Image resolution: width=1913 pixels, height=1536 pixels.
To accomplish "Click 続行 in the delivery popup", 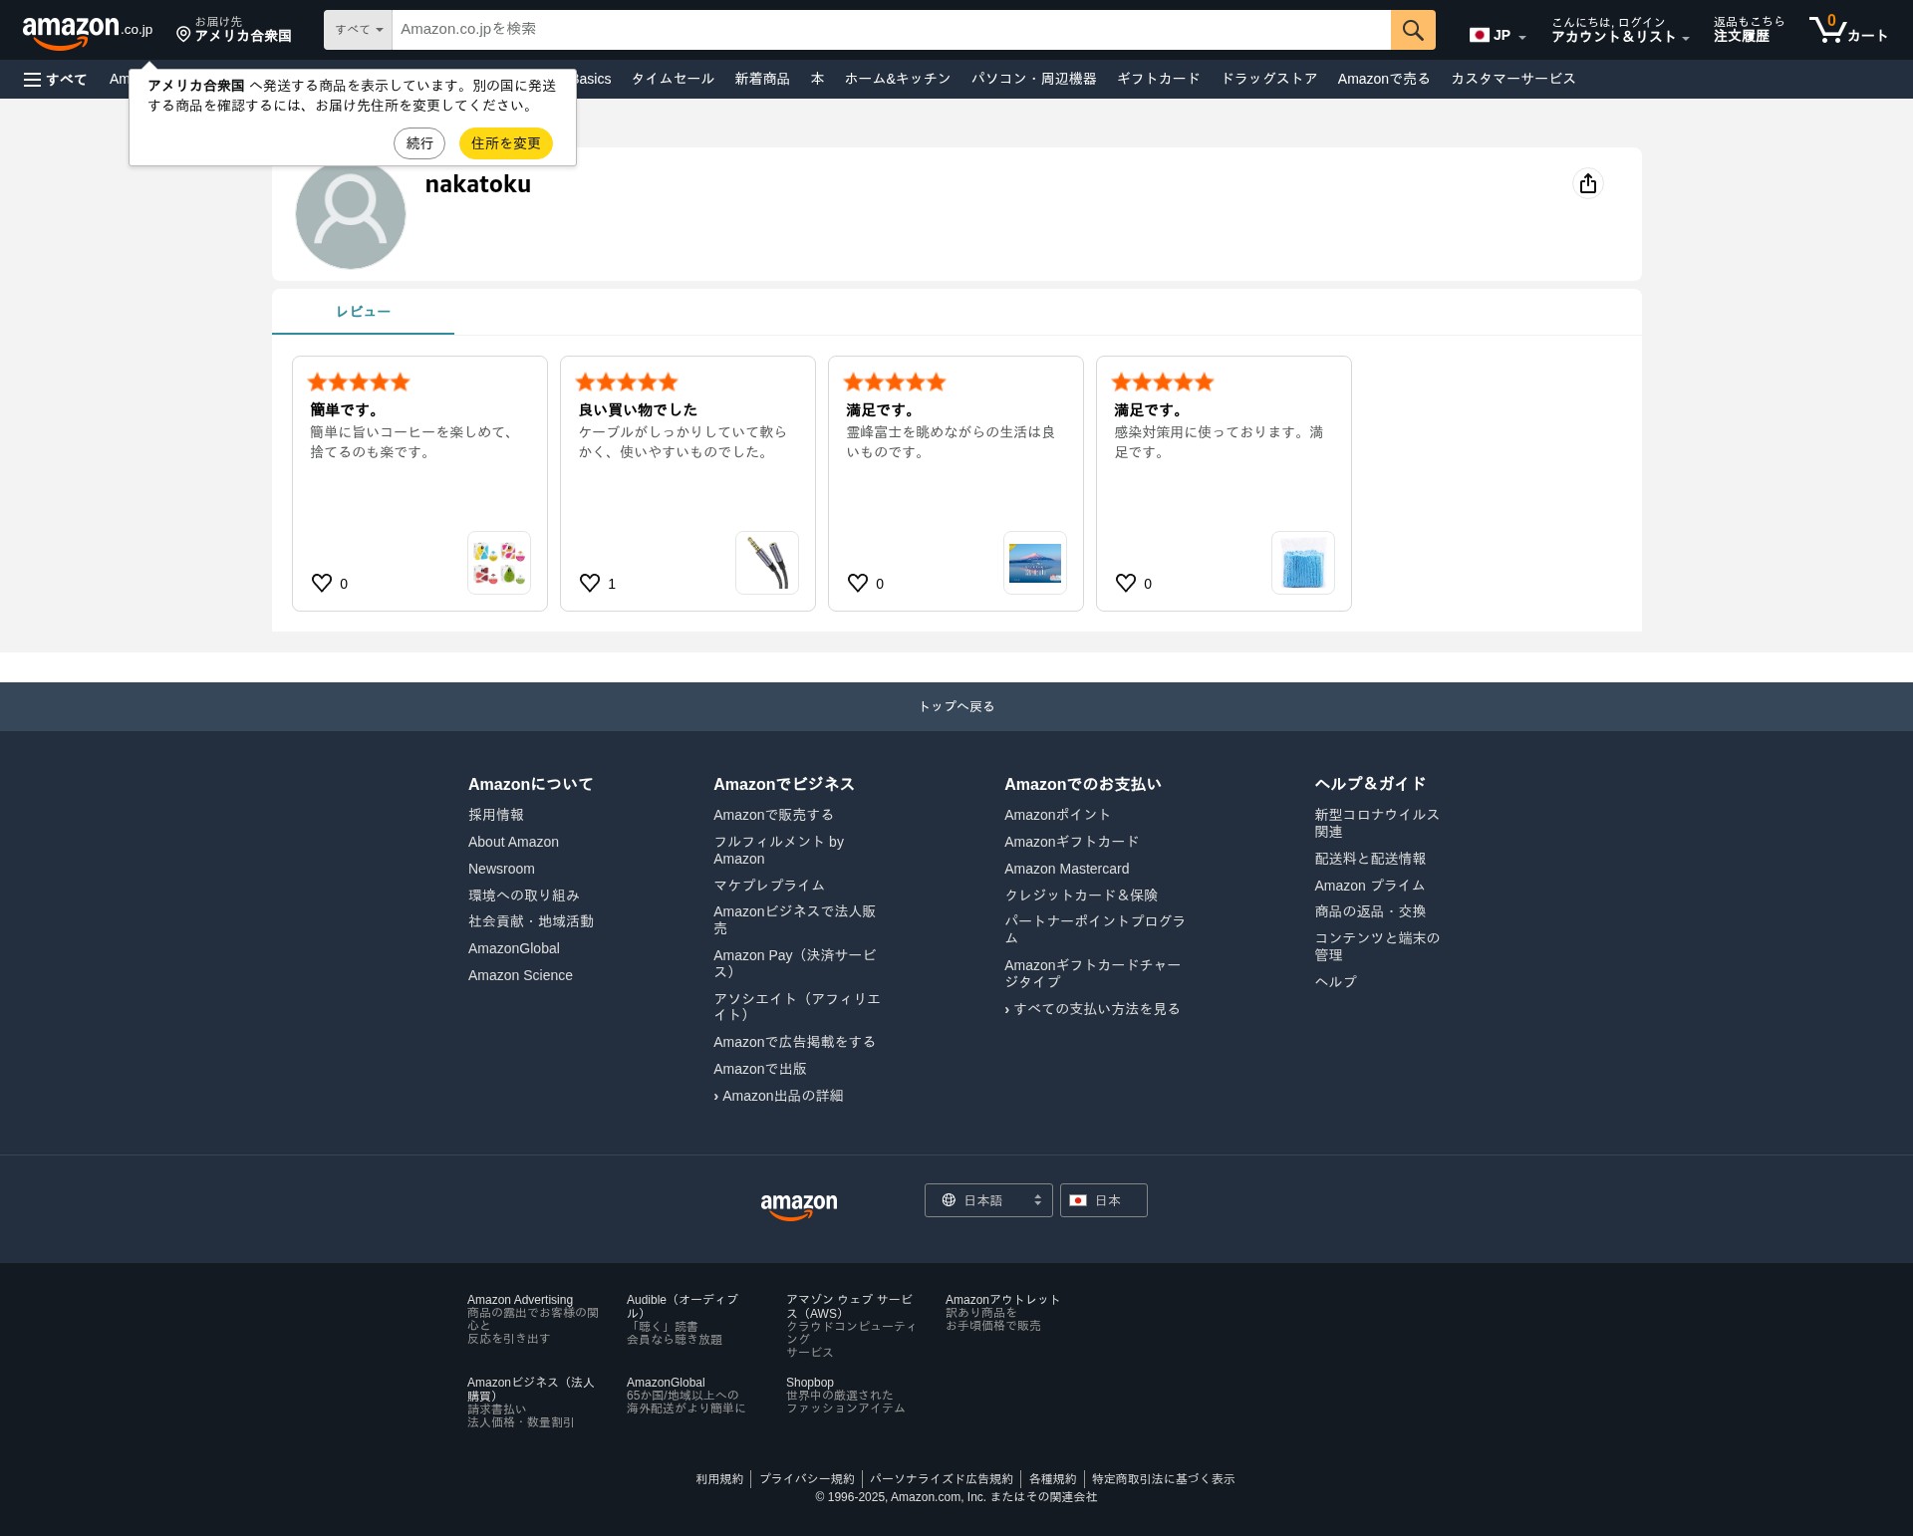I will 419,143.
